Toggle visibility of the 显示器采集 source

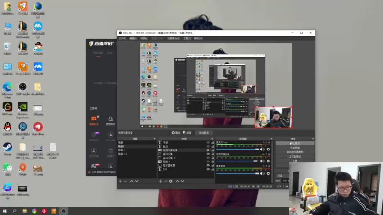tap(208, 165)
